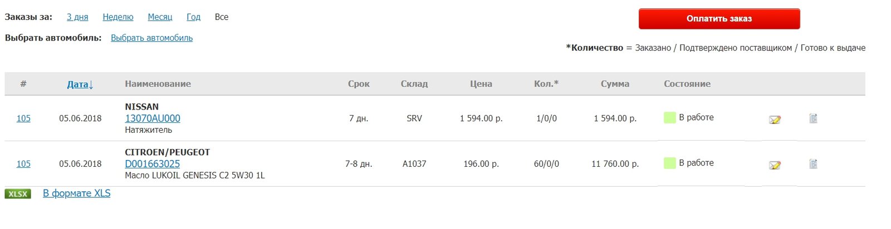Image resolution: width=891 pixels, height=229 pixels.
Task: Open part number 13070AU000 link
Action: [x=153, y=118]
